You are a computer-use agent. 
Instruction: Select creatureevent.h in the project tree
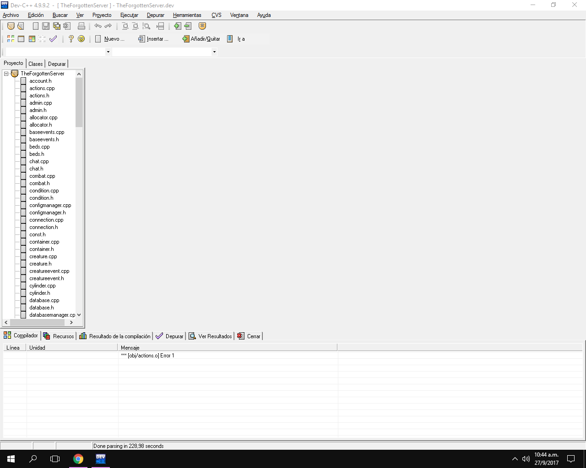[47, 278]
